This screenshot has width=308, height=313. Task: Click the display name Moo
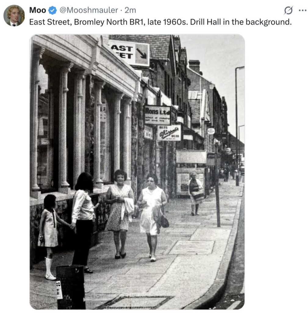point(38,10)
